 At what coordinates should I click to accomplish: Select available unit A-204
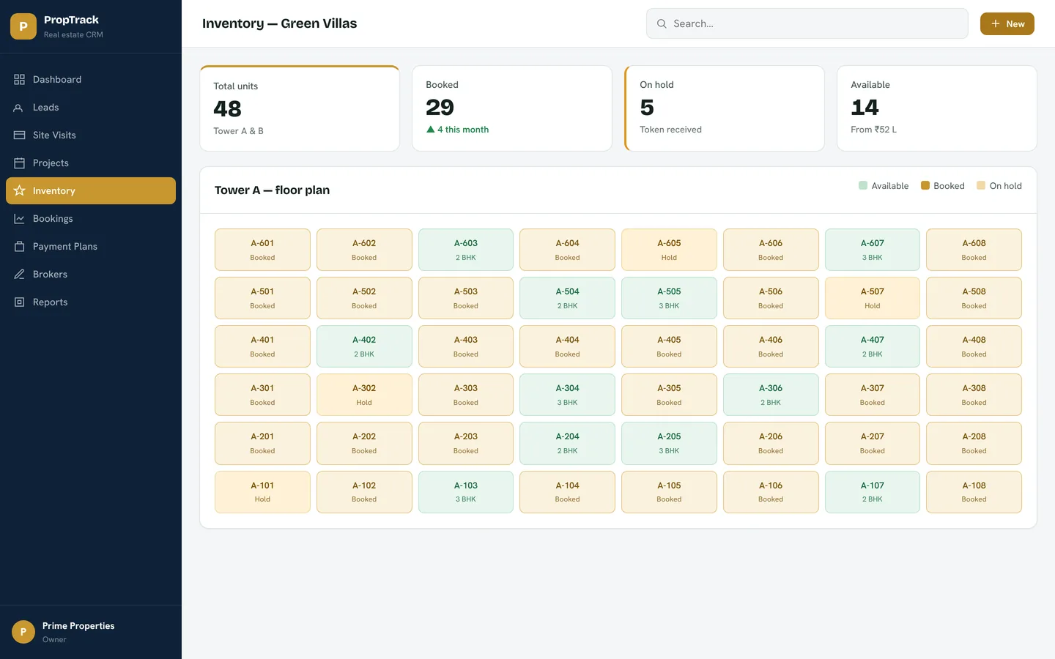click(567, 443)
